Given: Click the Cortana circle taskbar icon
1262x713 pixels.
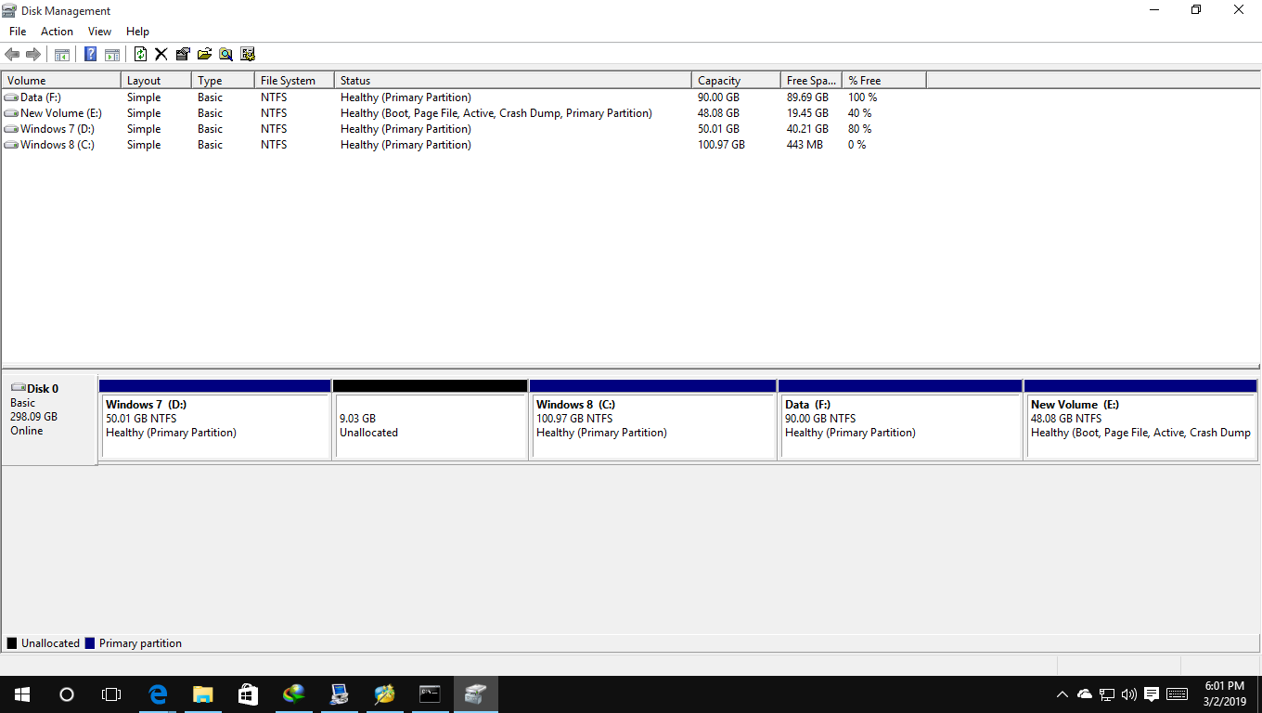Looking at the screenshot, I should 67,694.
